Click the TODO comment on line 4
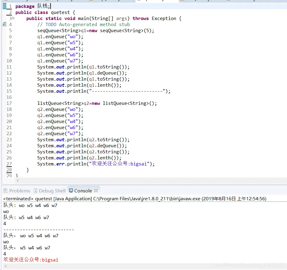Screen dimensions: 287x270 84,25
